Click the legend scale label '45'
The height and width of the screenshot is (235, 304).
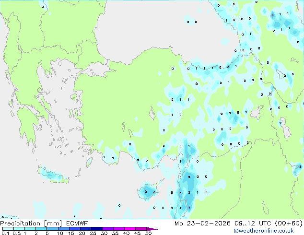137,233
